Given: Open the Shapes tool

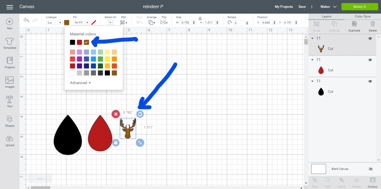Looking at the screenshot, I should pos(9,119).
